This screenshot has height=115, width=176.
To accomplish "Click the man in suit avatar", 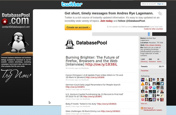I will tap(158, 80).
